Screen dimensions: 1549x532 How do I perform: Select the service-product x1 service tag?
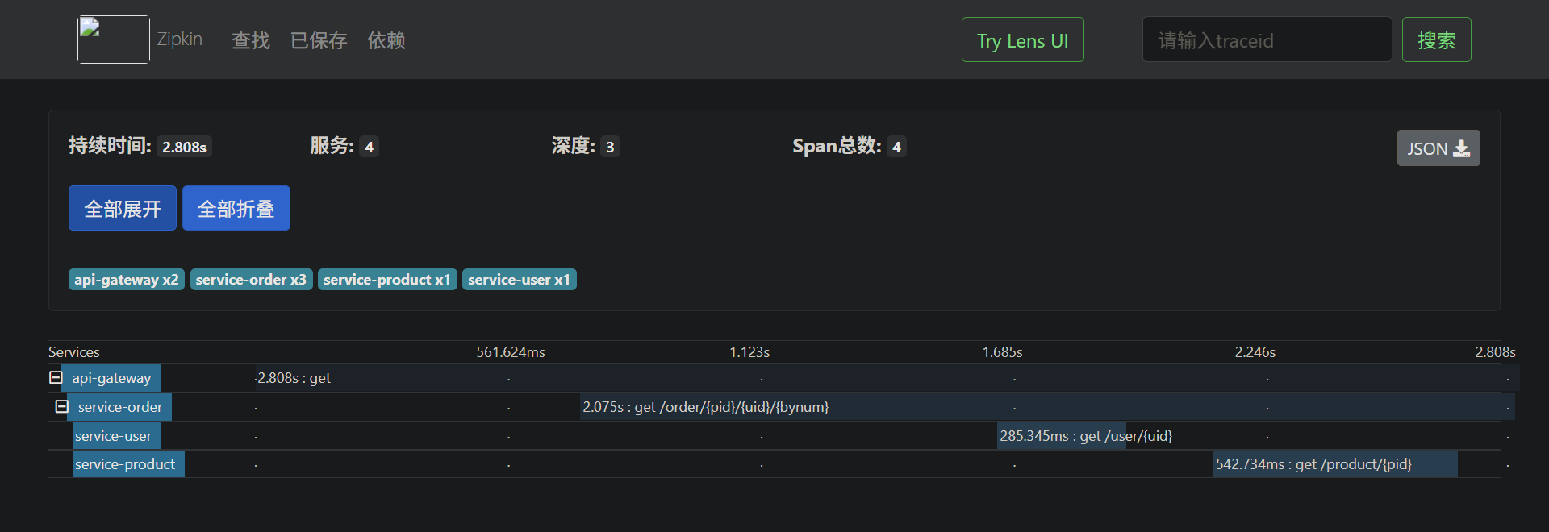click(x=387, y=280)
